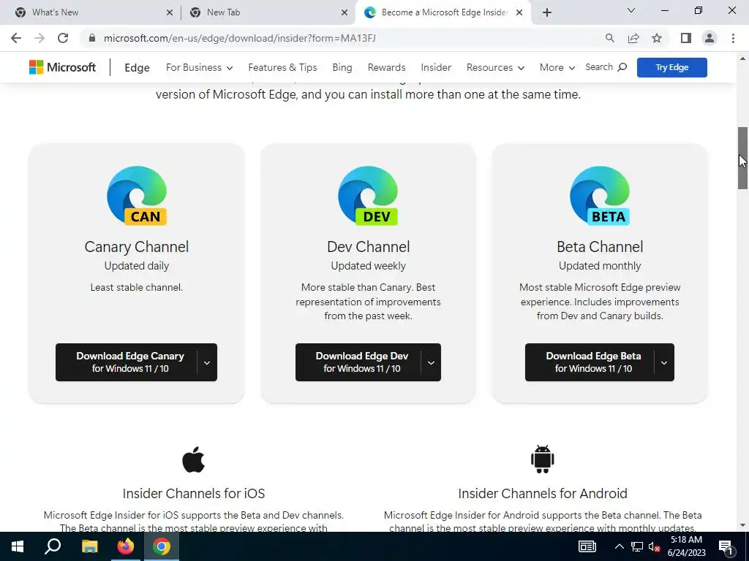The height and width of the screenshot is (561, 749).
Task: Click the network icon in system tray
Action: (x=637, y=546)
